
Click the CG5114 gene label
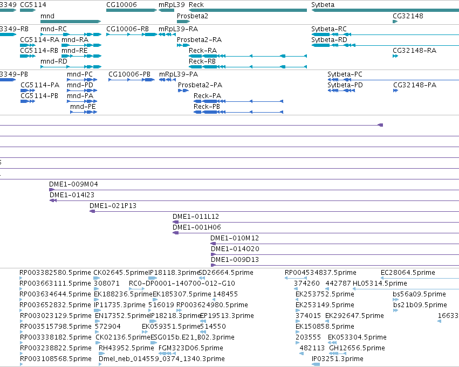coord(33,5)
